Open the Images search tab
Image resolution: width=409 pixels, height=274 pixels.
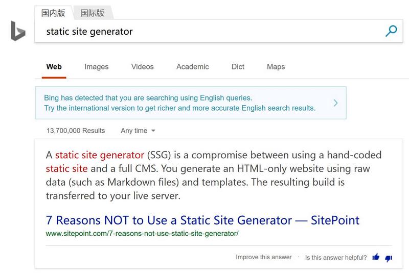point(96,67)
